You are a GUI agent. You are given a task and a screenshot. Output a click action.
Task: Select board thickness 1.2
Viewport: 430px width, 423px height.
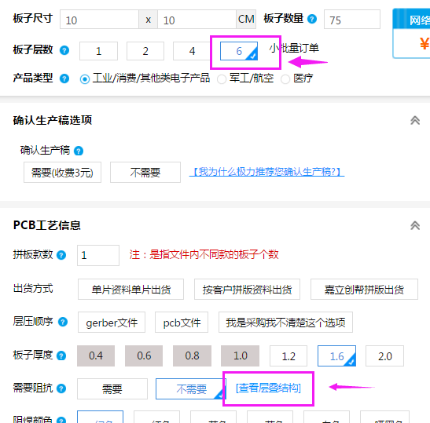click(x=289, y=356)
